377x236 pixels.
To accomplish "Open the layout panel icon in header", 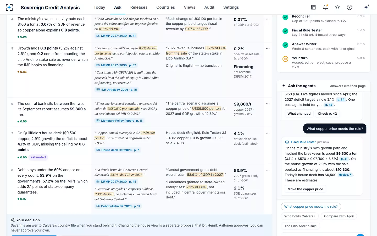I will point(313,7).
